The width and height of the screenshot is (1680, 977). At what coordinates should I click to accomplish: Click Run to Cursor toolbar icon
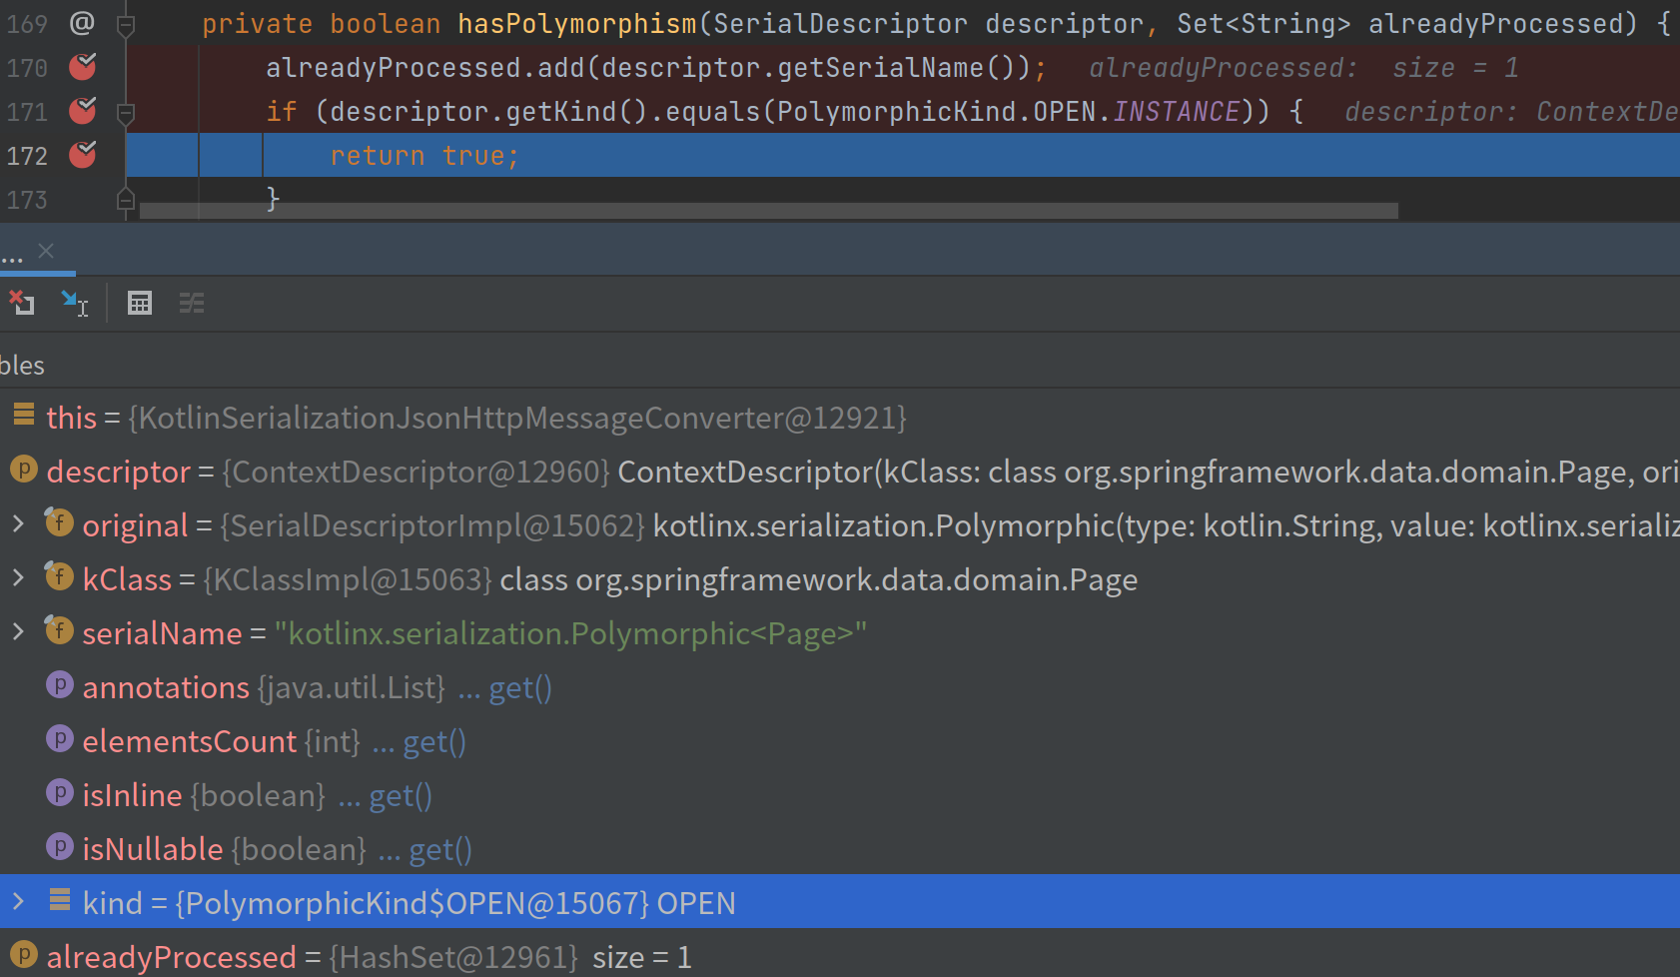pyautogui.click(x=75, y=303)
